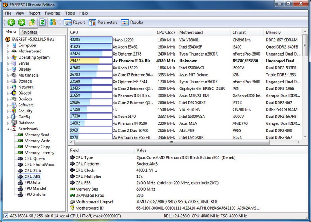Click the Refresh toolbar icon
Viewport: 311px width, 222px height.
coord(42,22)
